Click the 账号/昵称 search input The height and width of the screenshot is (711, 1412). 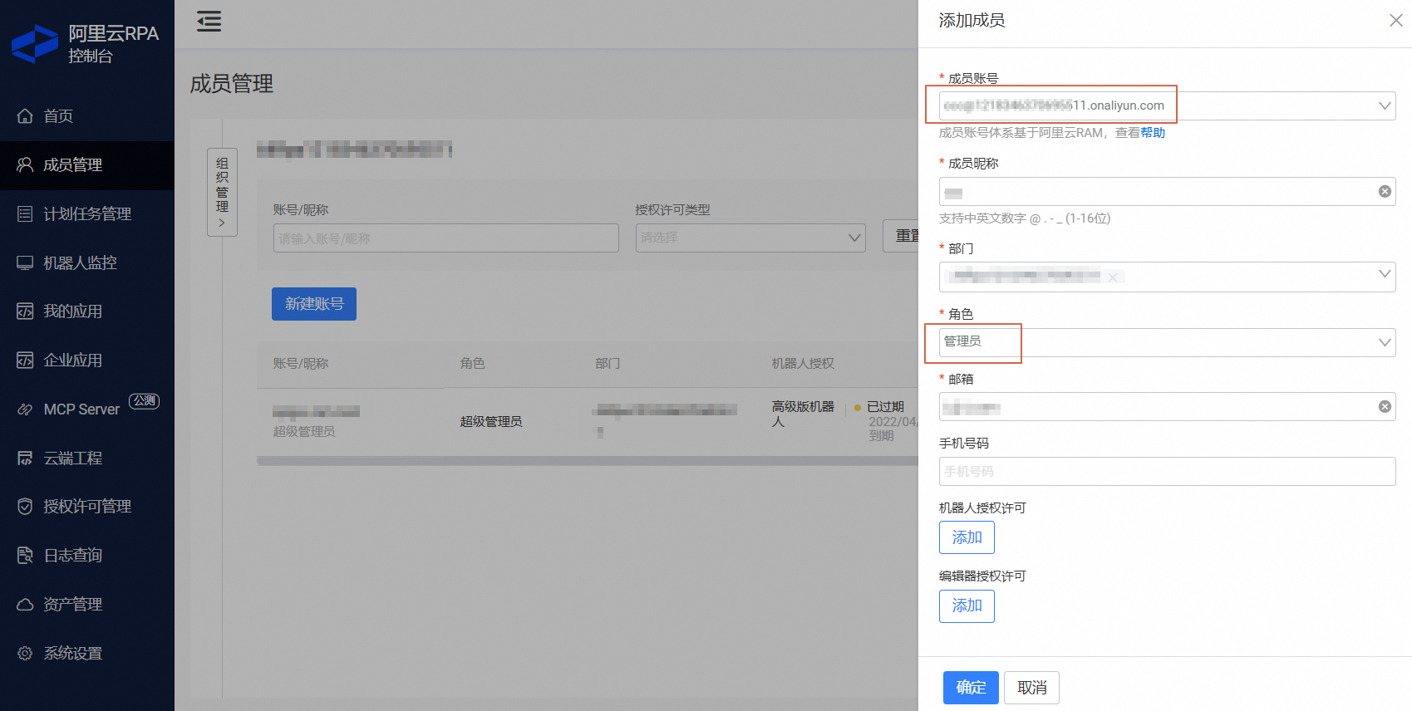[445, 238]
